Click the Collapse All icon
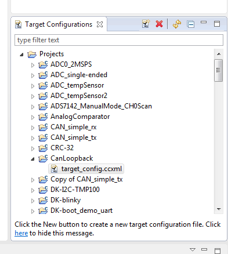This screenshot has height=254, width=228. coord(191,24)
